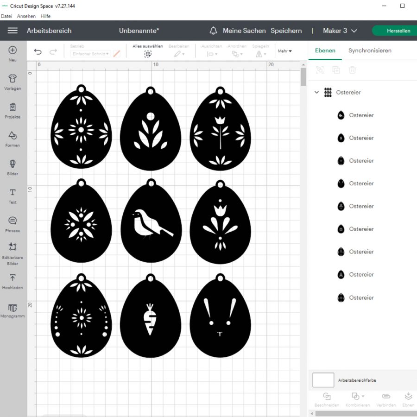Click the green Herstellen button
Screen dimensions: 417x417
[x=398, y=31]
